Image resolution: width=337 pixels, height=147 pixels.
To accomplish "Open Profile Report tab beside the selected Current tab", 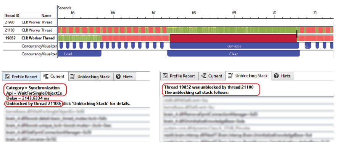I will click(x=21, y=77).
